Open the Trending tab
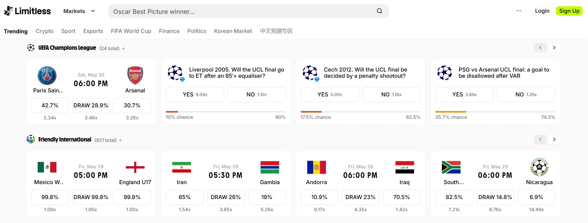This screenshot has width=588, height=223. tap(16, 31)
